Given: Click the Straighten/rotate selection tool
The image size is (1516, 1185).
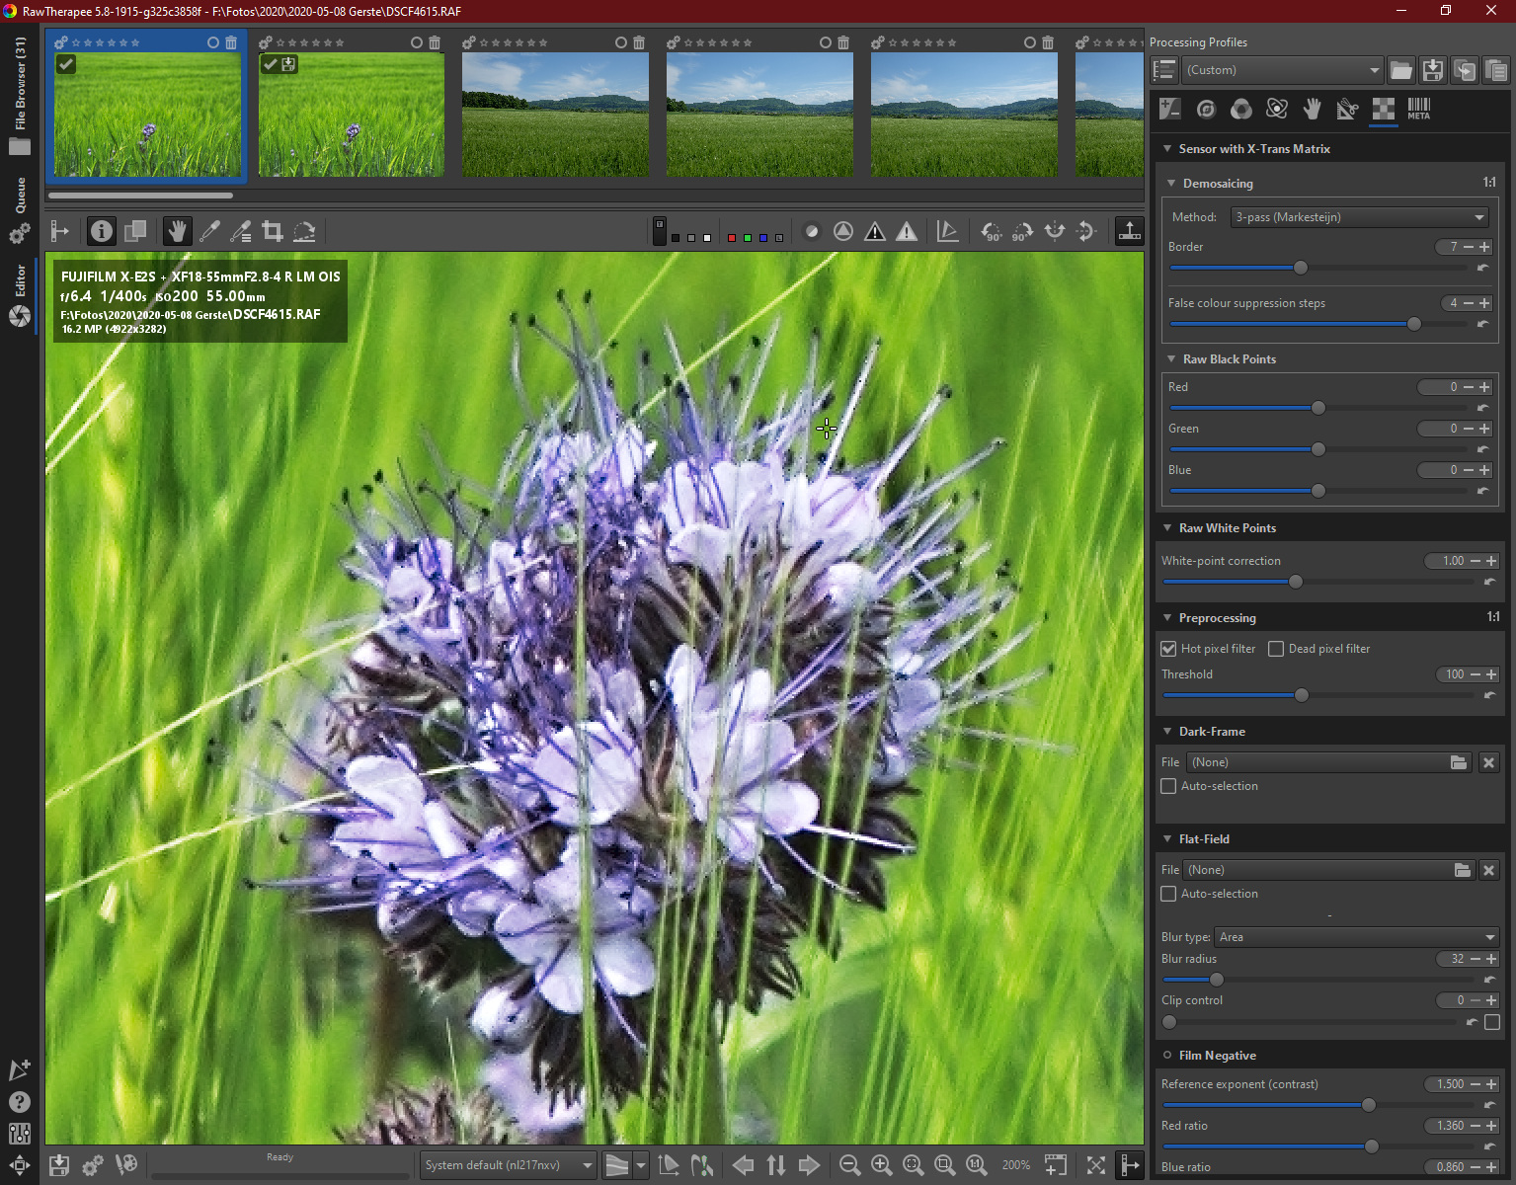Looking at the screenshot, I should click(x=304, y=231).
